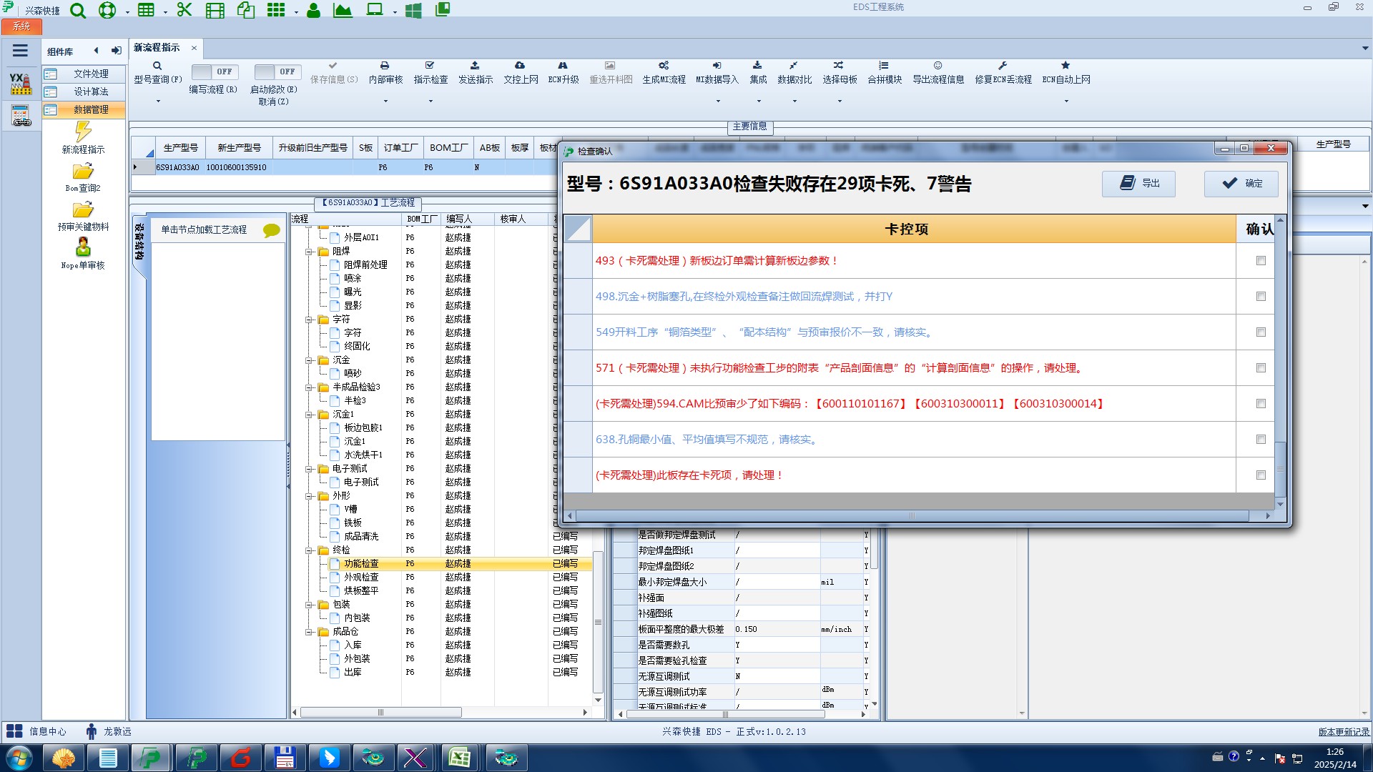Click the 数据对比 toolbar icon
The width and height of the screenshot is (1373, 772).
point(794,66)
